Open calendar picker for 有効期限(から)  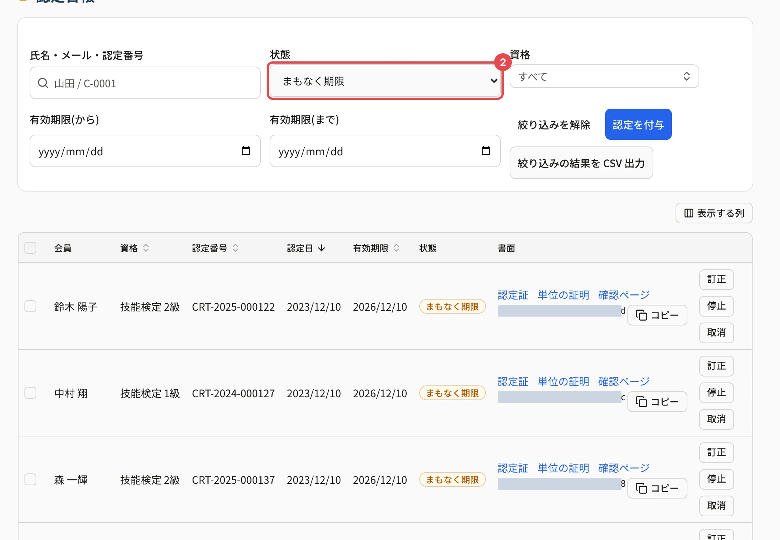[x=246, y=151]
